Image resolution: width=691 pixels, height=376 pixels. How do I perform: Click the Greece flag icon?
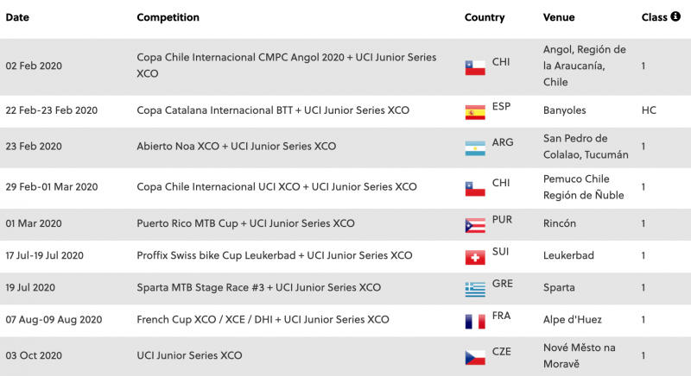click(475, 289)
